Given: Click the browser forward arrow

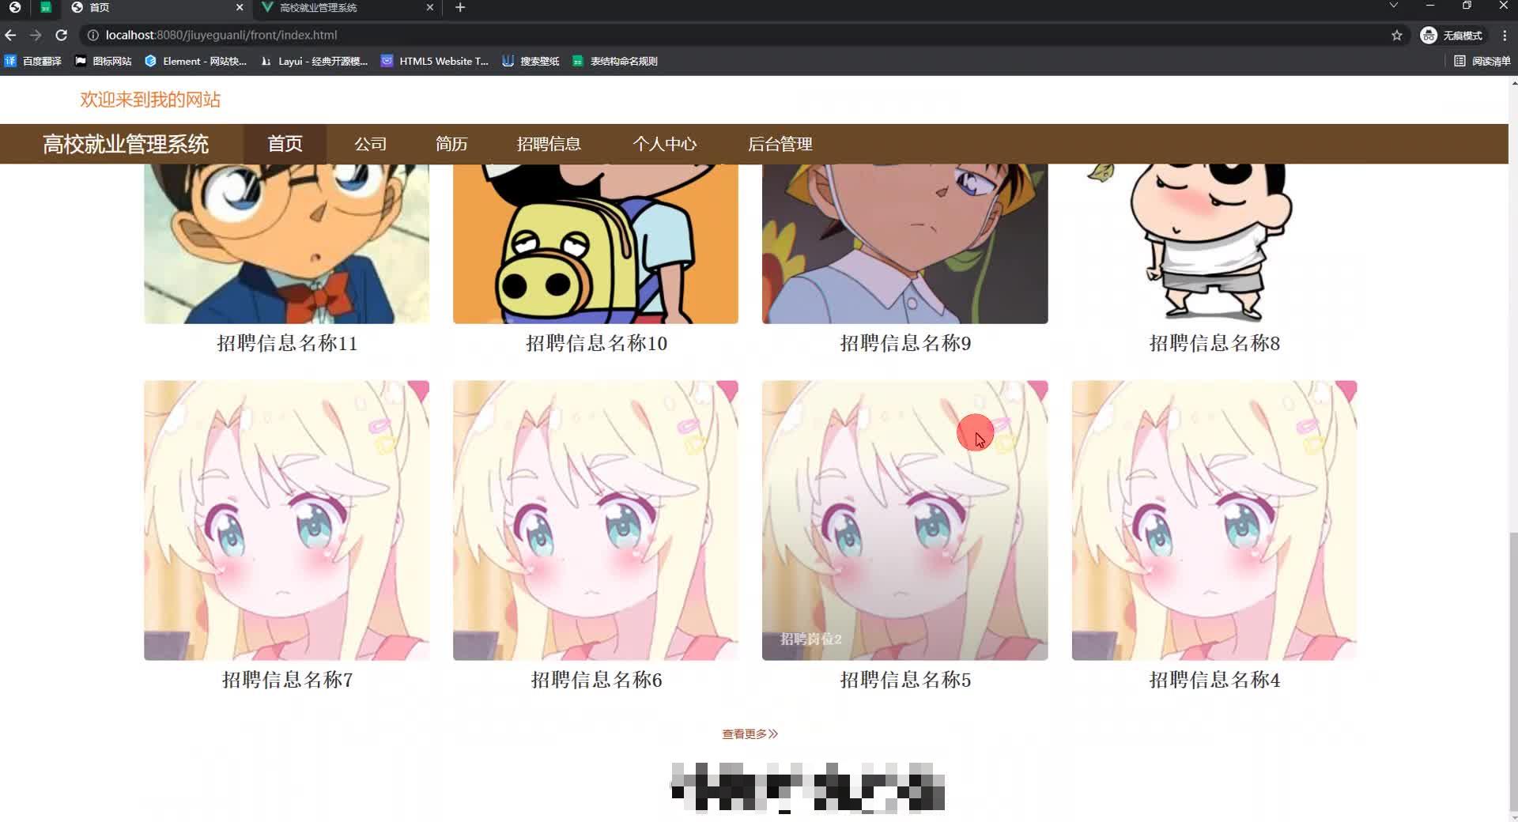Looking at the screenshot, I should 36,35.
